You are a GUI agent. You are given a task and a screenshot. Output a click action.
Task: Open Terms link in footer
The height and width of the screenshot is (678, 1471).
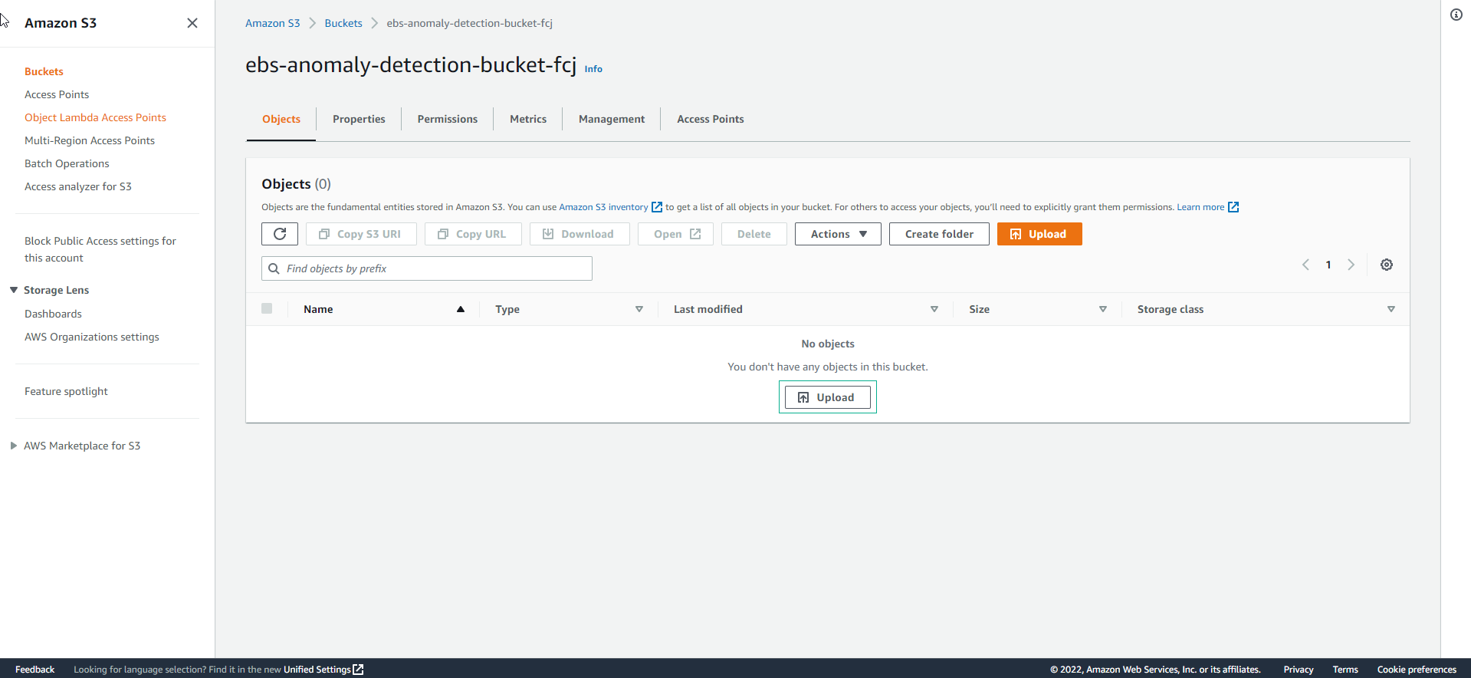[1345, 670]
